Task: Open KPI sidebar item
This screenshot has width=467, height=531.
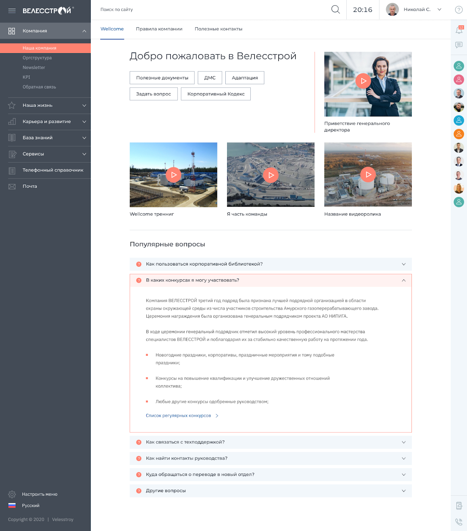Action: (x=26, y=77)
